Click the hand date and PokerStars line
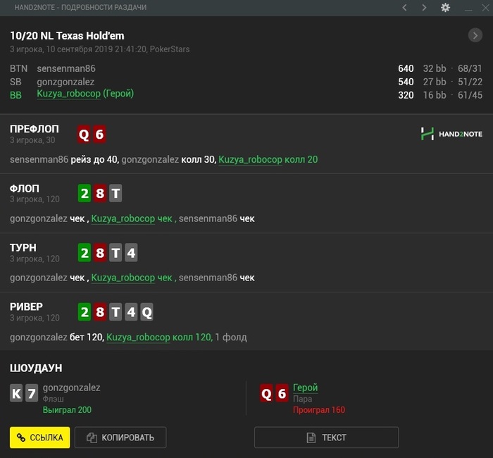The image size is (493, 458). (x=100, y=49)
